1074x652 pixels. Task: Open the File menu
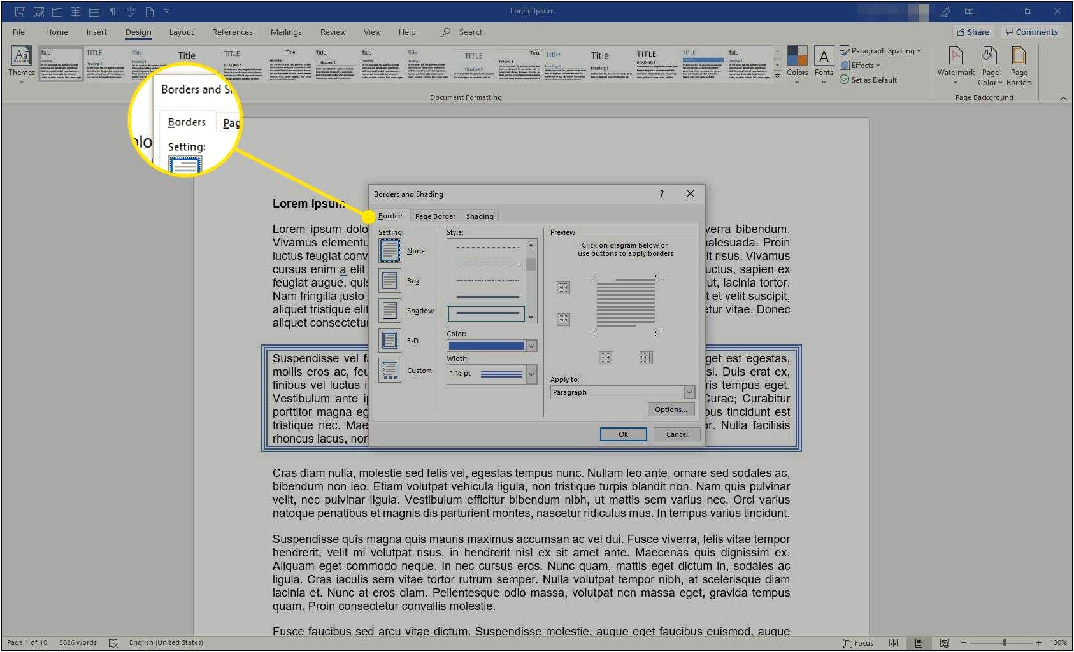coord(18,32)
